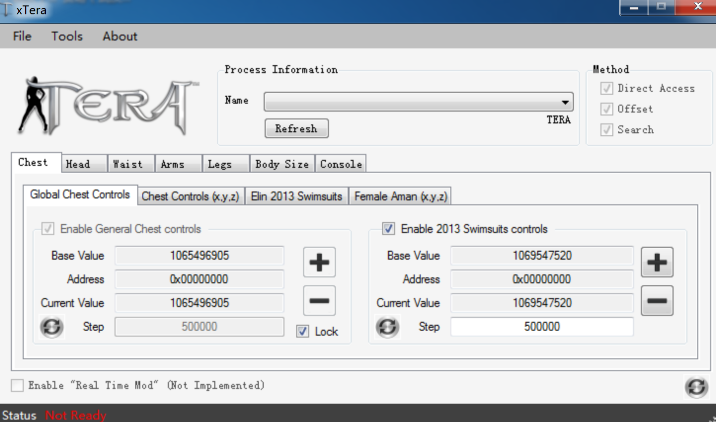Open the About menu

point(120,36)
